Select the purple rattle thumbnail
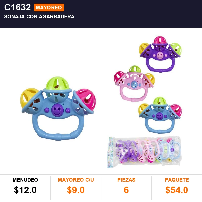Screen dimensions: 202x202 160,54
